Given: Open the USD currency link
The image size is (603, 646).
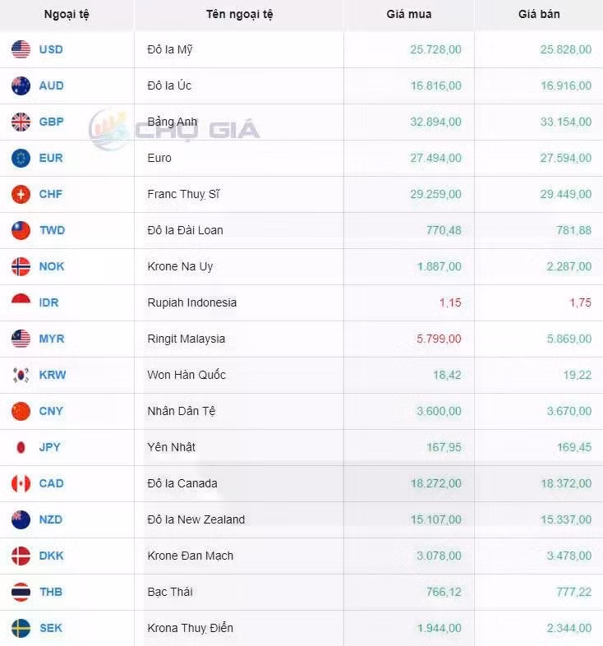Looking at the screenshot, I should 51,49.
